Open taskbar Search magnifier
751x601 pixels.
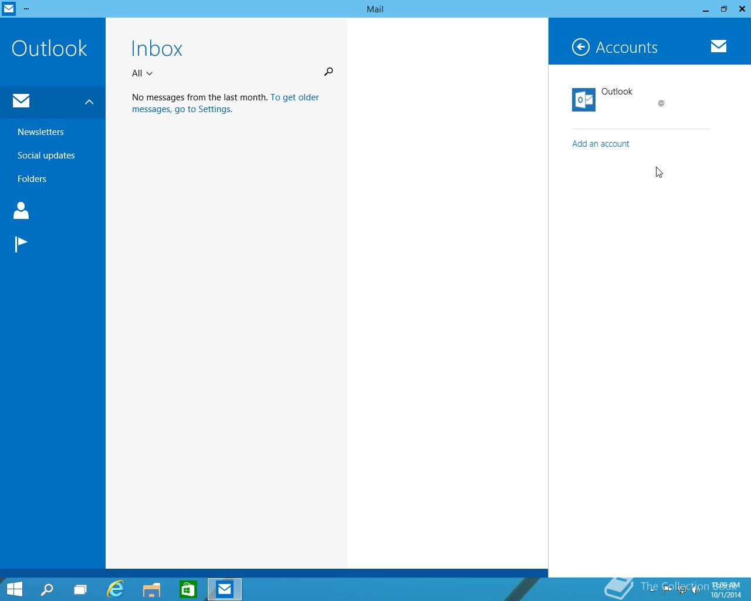tap(47, 589)
